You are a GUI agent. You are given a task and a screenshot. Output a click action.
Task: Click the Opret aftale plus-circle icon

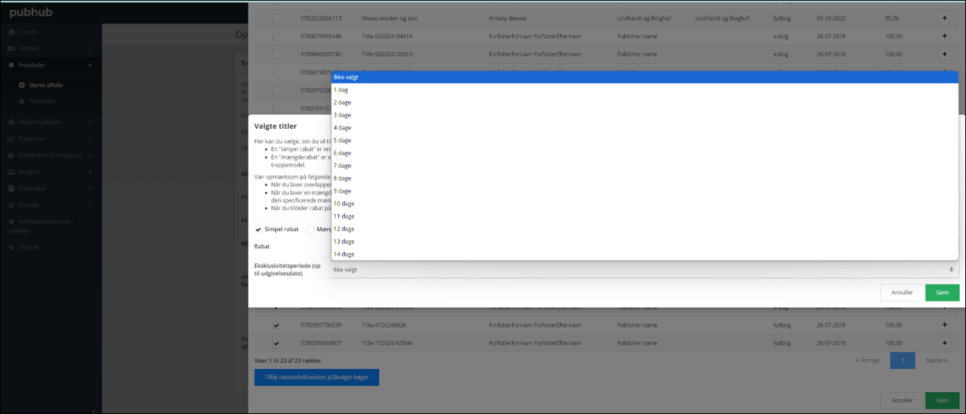coord(22,85)
